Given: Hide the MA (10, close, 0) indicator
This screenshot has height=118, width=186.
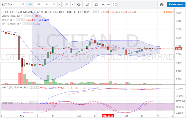Looking at the screenshot, I should pos(24,24).
